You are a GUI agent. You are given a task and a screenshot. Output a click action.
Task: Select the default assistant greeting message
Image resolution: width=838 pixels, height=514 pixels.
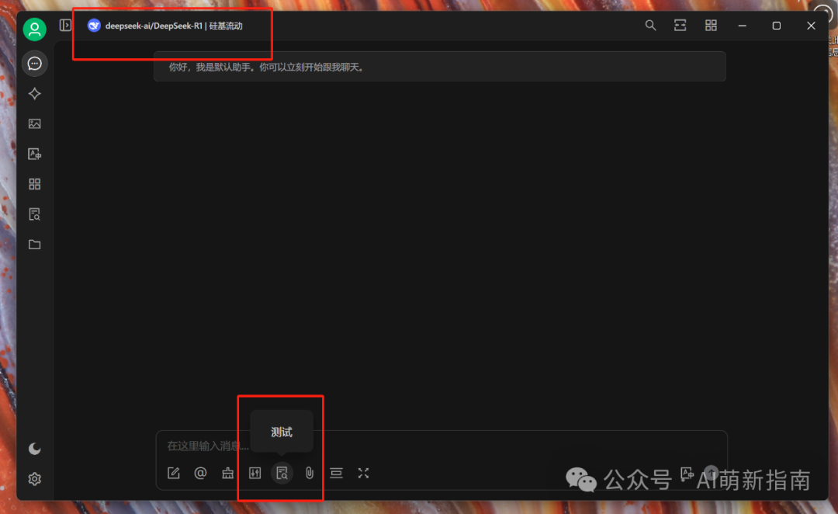(x=440, y=67)
